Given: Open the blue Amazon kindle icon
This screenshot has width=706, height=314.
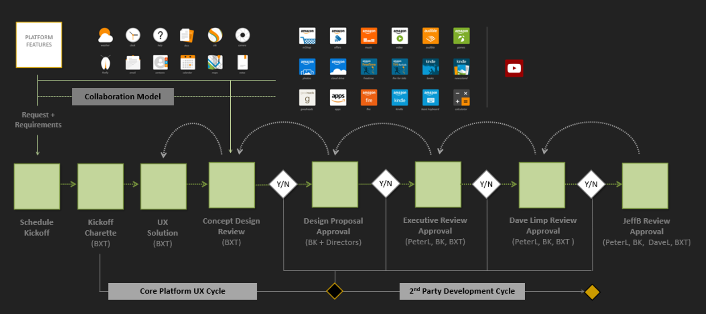Looking at the screenshot, I should coord(399,98).
